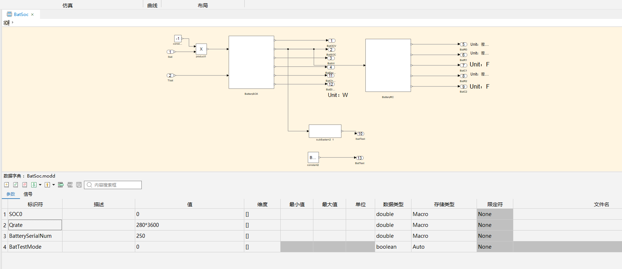
Task: Switch to the 信号 tab
Action: 28,194
